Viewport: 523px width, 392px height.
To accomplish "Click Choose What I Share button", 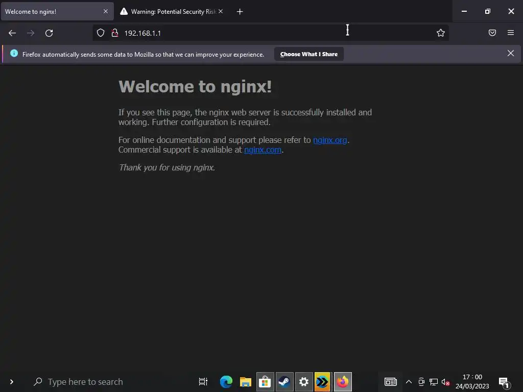I will (309, 54).
